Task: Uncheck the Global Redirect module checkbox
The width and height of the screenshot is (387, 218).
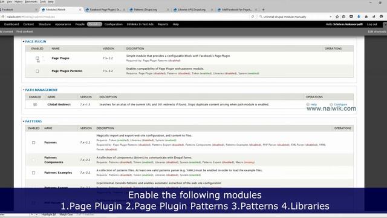Action: (35, 105)
